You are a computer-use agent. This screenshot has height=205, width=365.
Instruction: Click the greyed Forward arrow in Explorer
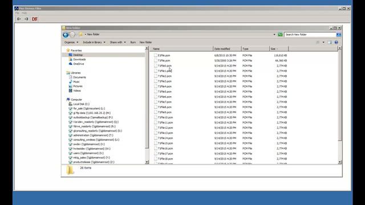tap(72, 35)
